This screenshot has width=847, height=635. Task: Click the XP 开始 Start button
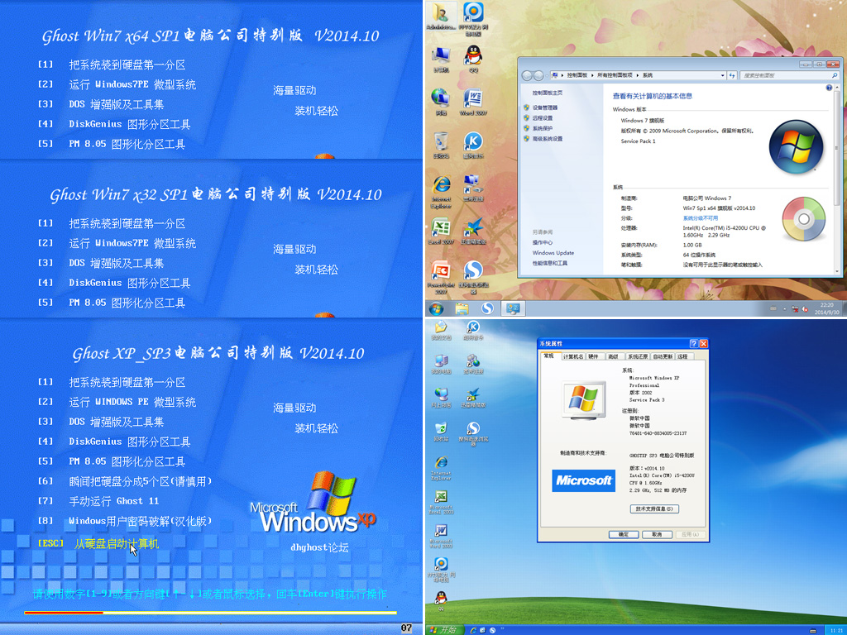[x=443, y=630]
